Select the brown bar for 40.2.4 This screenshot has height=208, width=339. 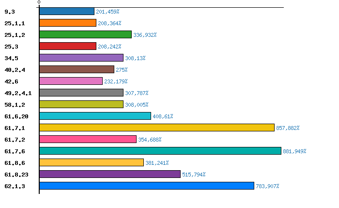[77, 69]
